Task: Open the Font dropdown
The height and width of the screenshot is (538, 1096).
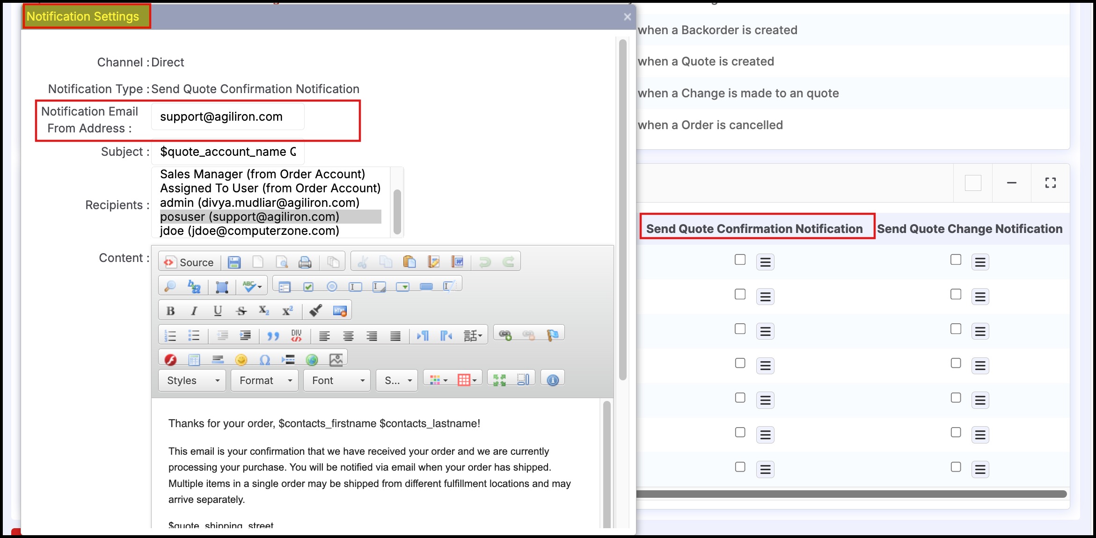Action: [x=336, y=380]
